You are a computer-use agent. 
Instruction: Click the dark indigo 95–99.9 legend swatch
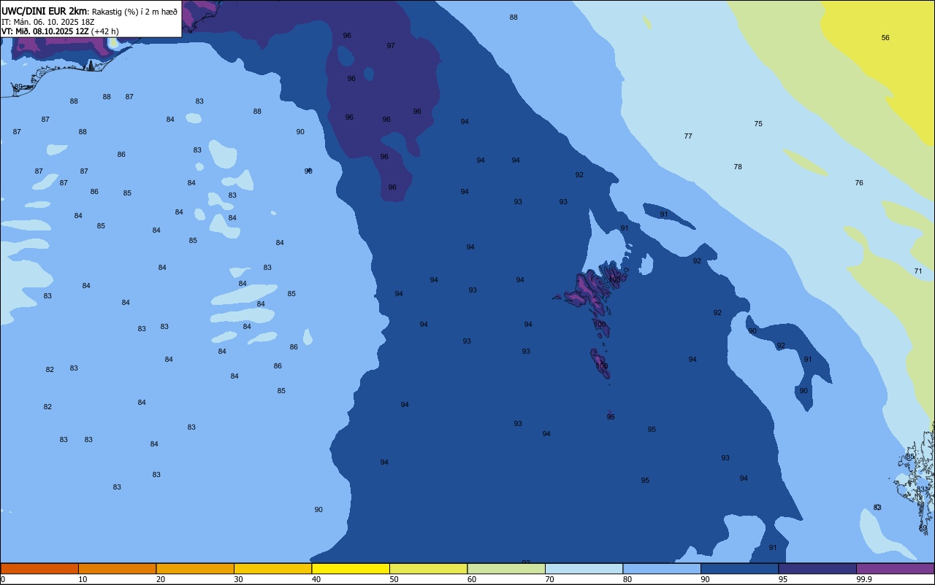click(817, 568)
